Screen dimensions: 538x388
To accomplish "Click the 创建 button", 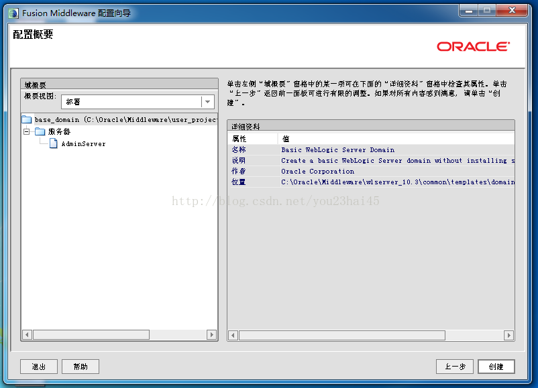I will click(496, 367).
